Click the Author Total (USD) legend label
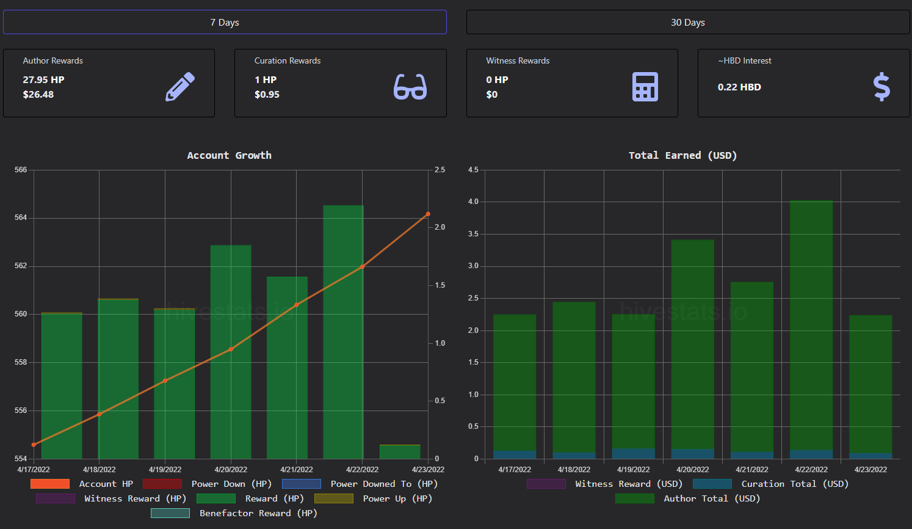The height and width of the screenshot is (529, 912). click(x=712, y=498)
